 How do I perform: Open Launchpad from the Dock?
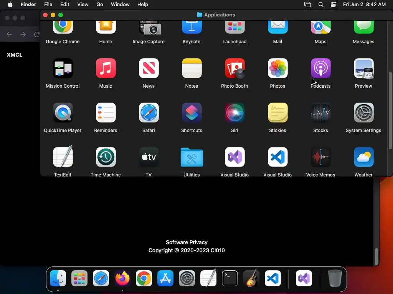pos(79,278)
